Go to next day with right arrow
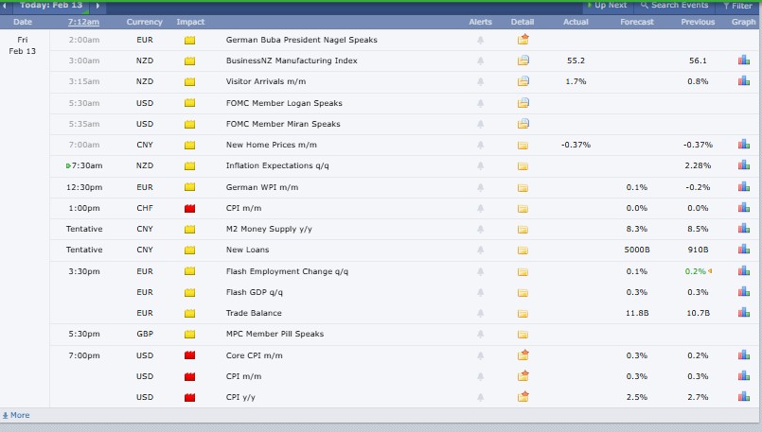The height and width of the screenshot is (432, 762). tap(97, 6)
